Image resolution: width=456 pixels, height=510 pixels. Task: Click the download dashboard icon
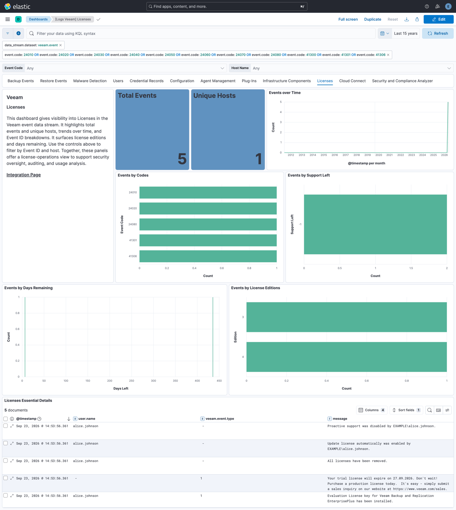coord(407,19)
